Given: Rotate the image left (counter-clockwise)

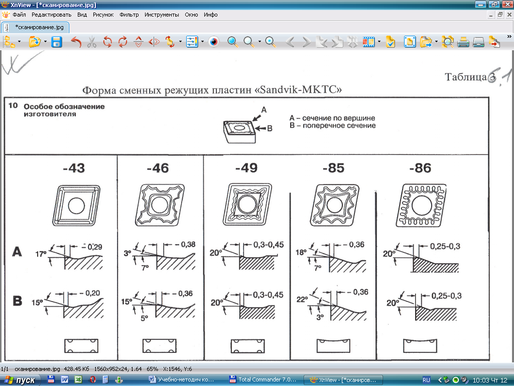Looking at the screenshot, I should pyautogui.click(x=107, y=42).
